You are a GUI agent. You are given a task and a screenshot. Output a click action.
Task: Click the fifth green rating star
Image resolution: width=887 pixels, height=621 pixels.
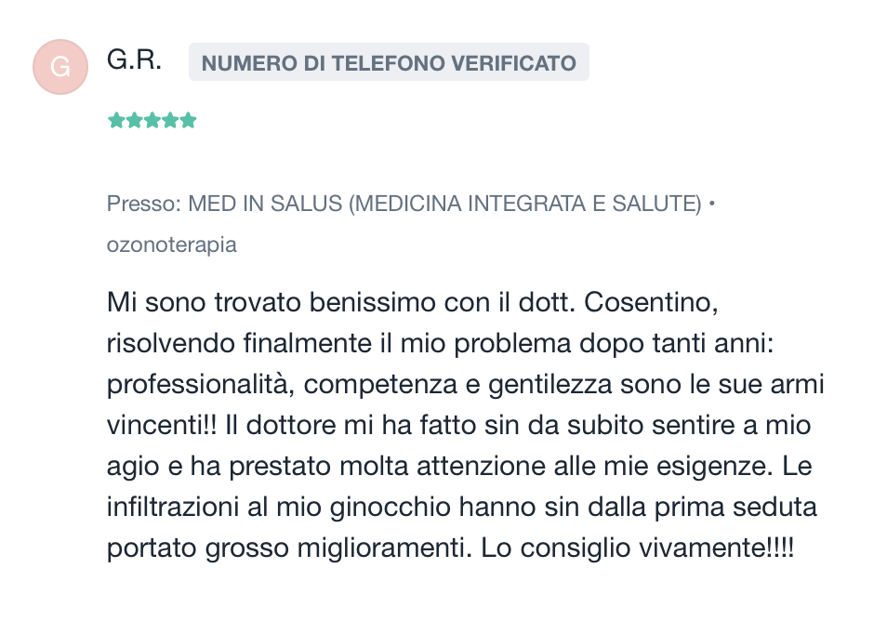coord(189,121)
